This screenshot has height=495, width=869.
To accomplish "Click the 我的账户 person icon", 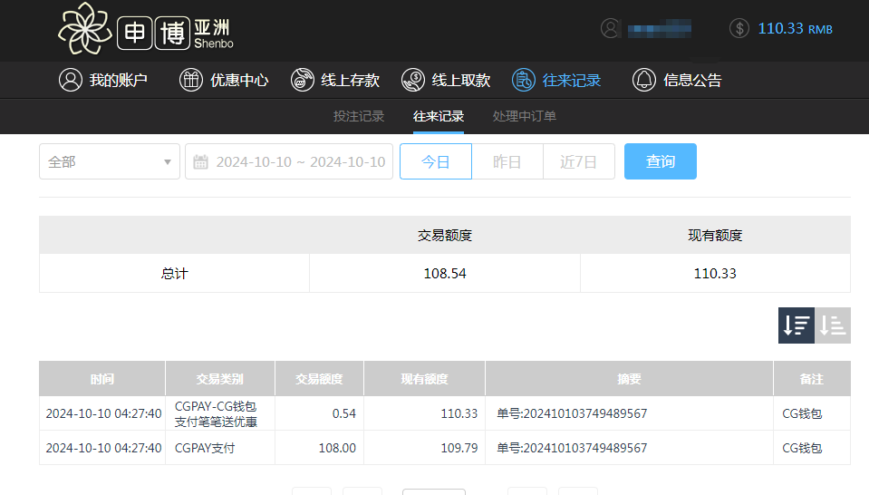I will (x=70, y=80).
